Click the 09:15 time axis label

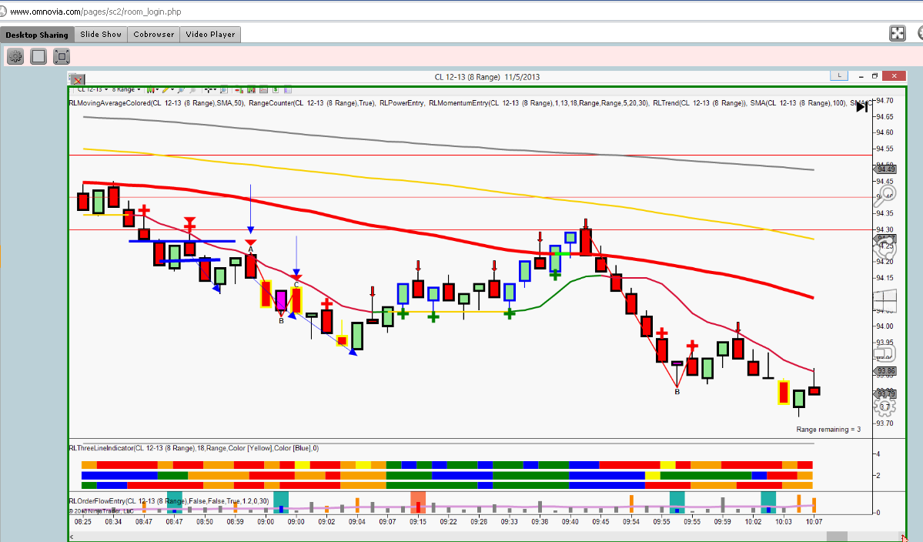point(418,521)
